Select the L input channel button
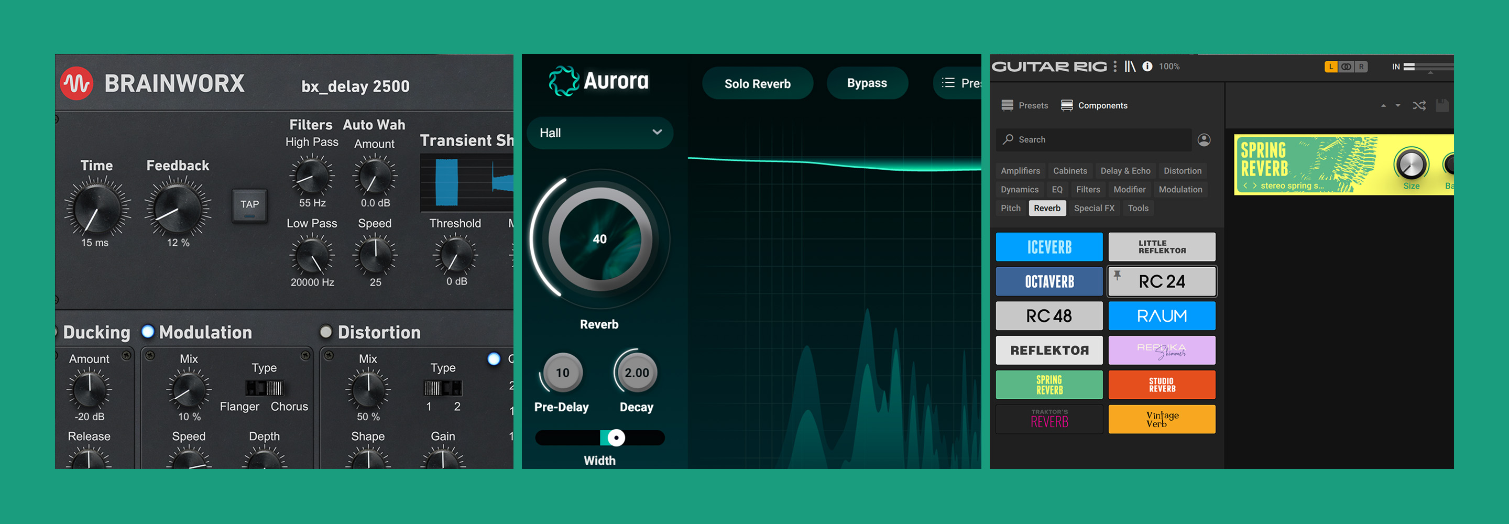This screenshot has width=1509, height=524. (x=1331, y=67)
